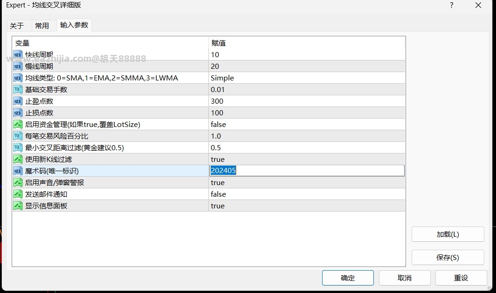
Task: Select the 基础交易手数 variable name
Action: pyautogui.click(x=46, y=90)
